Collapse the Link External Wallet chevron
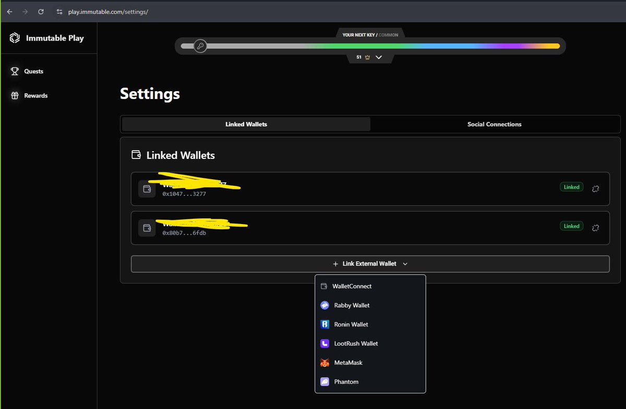 405,264
